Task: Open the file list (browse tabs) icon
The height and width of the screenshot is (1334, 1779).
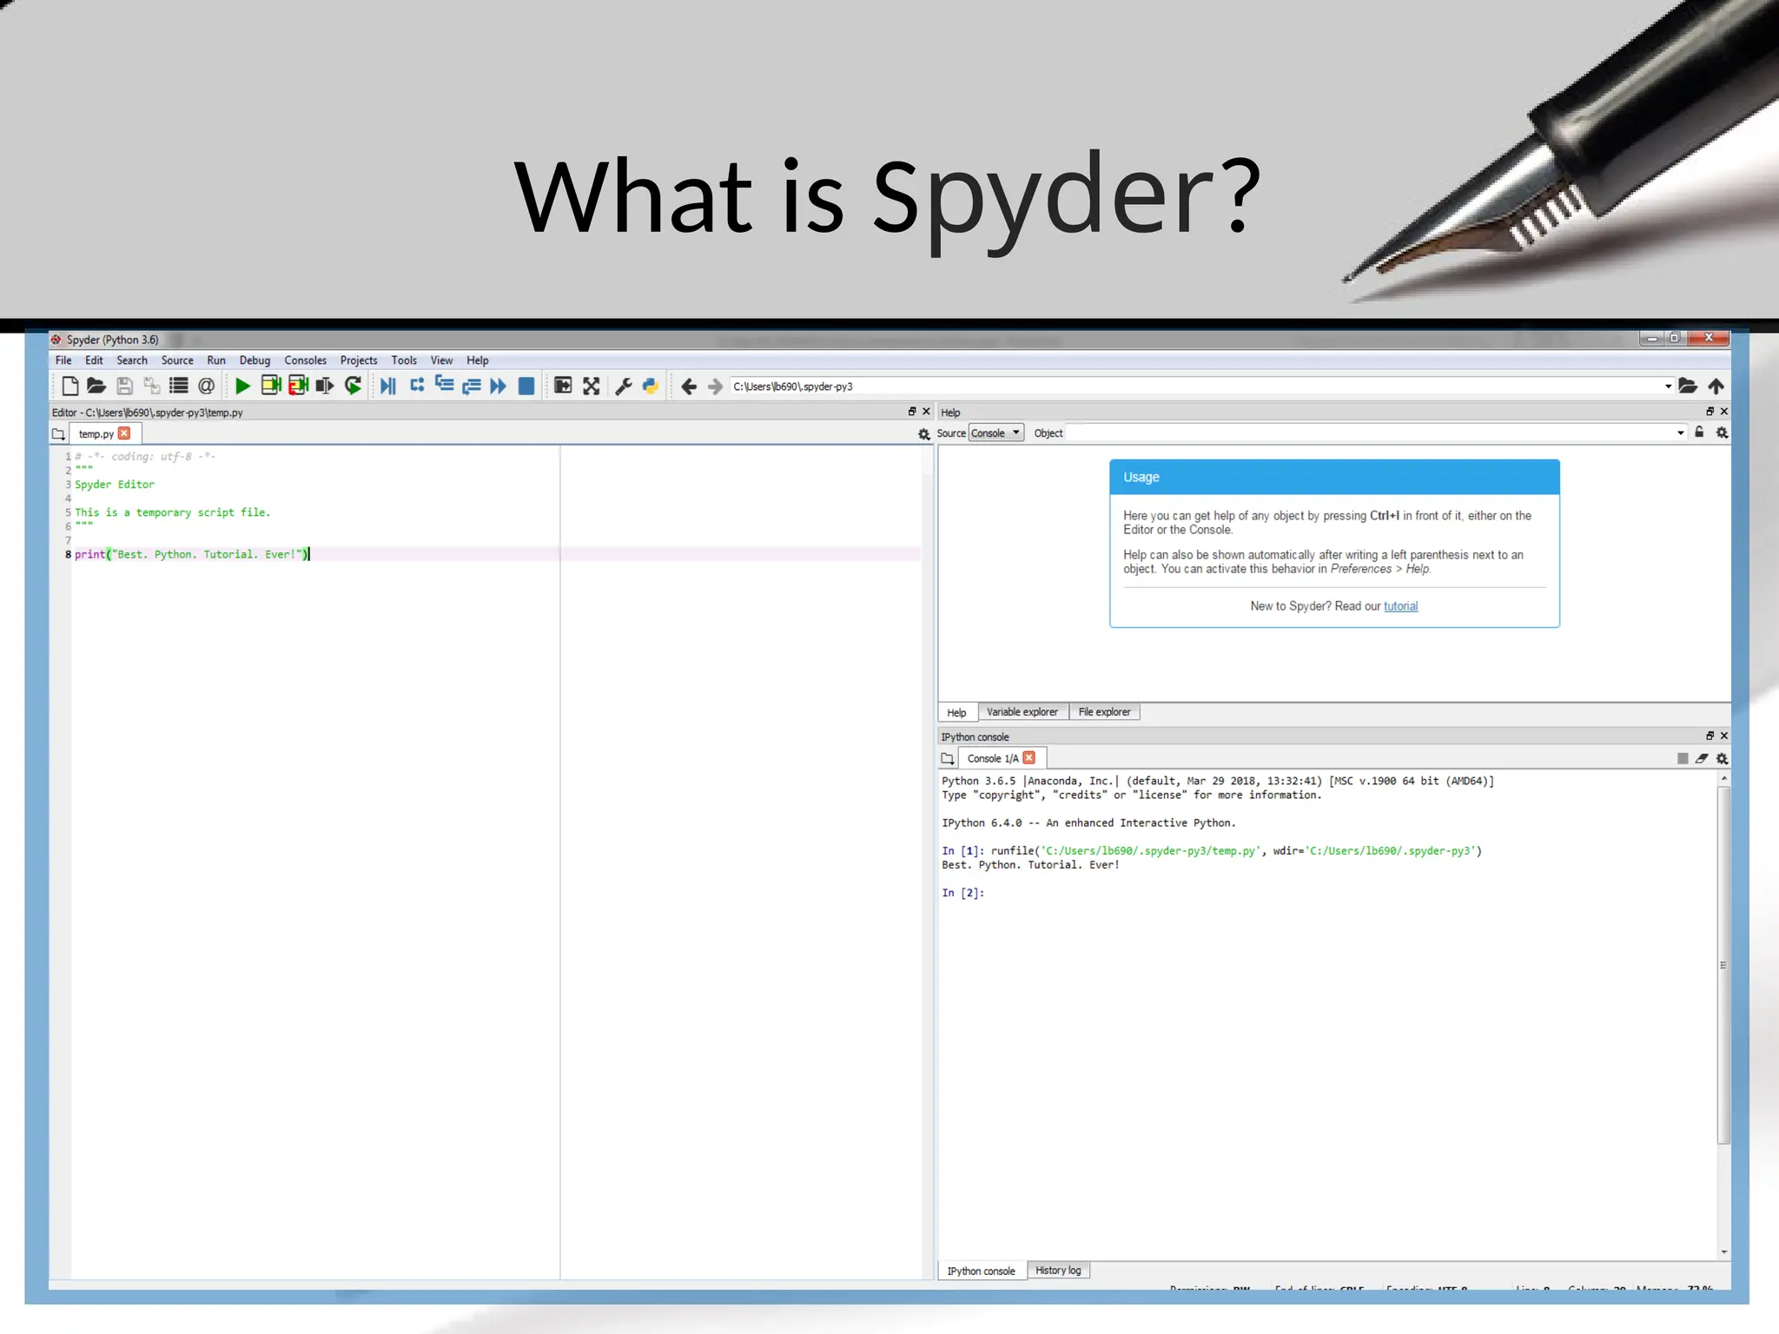Action: (179, 386)
